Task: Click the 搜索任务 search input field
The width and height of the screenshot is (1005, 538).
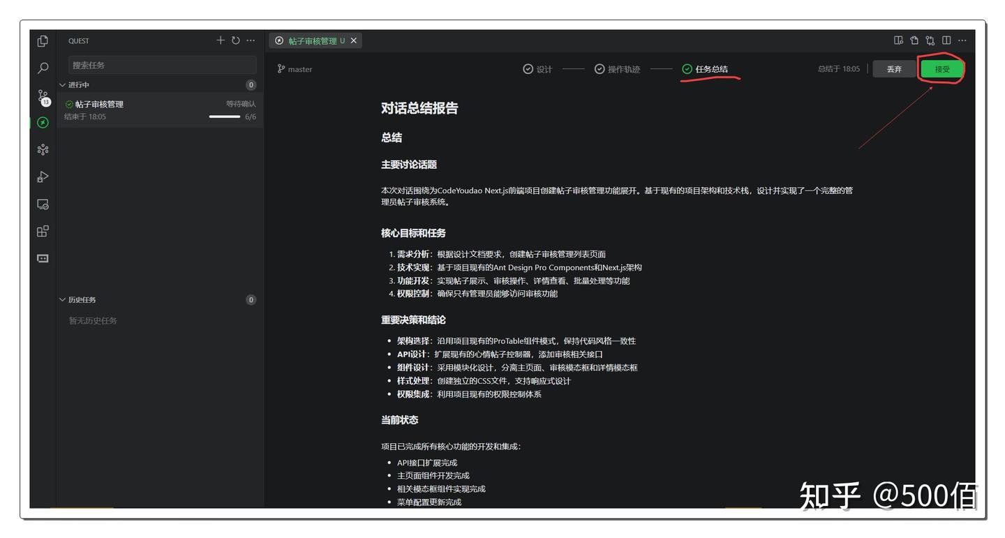Action: 162,64
